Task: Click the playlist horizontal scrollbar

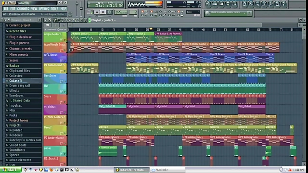Action: 167,25
